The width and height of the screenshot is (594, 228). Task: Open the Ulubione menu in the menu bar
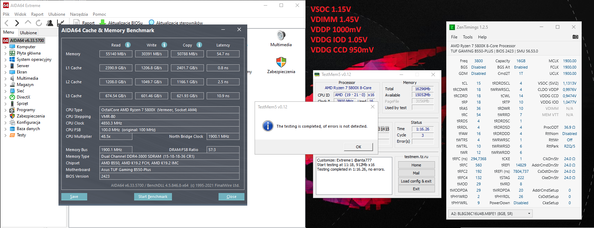pyautogui.click(x=57, y=14)
